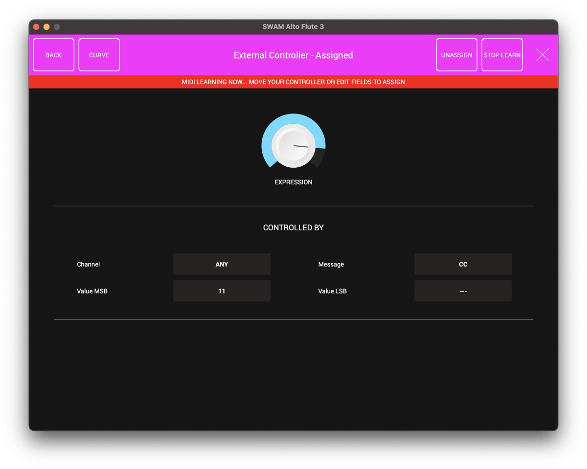Click the Channel label
The image size is (587, 469).
pyautogui.click(x=89, y=264)
